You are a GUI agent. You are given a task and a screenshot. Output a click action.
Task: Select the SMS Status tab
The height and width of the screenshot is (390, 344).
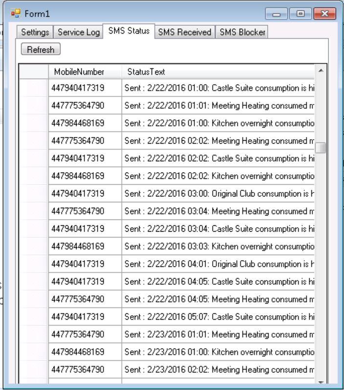129,31
